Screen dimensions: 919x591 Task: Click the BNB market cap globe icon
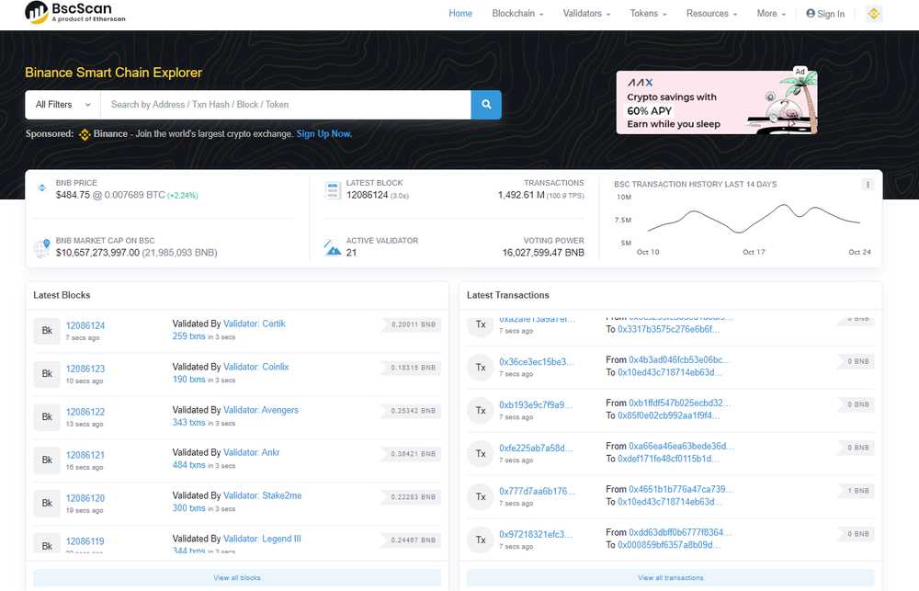pyautogui.click(x=41, y=247)
